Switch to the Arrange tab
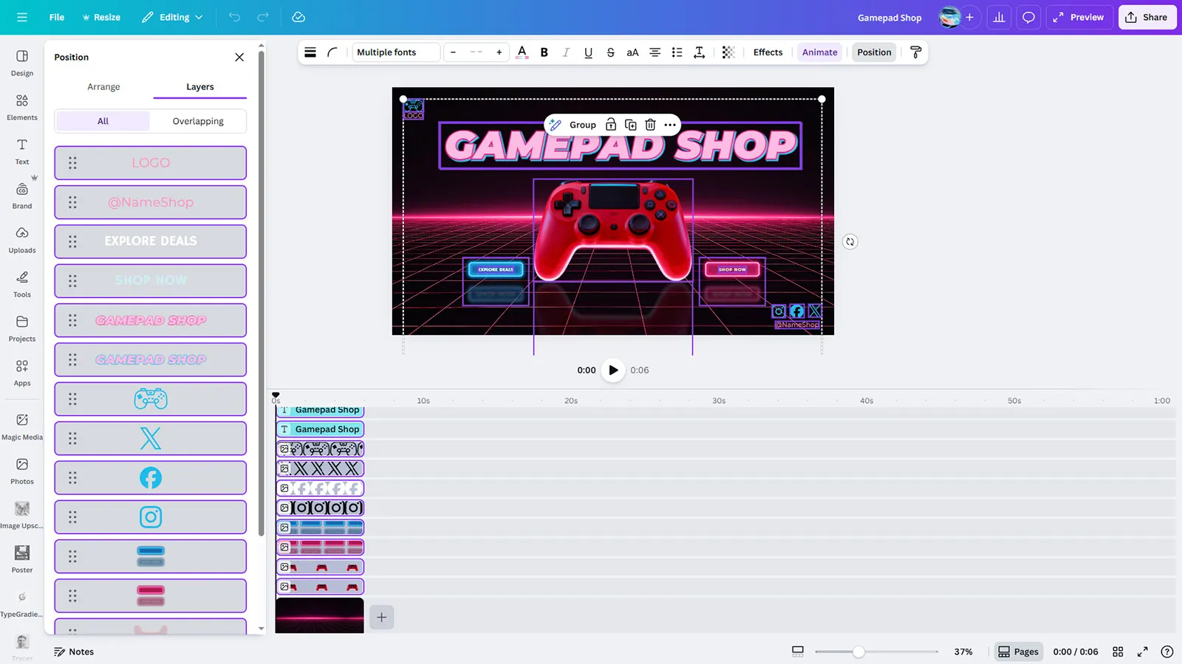Screen dimensions: 1182x664 point(103,86)
